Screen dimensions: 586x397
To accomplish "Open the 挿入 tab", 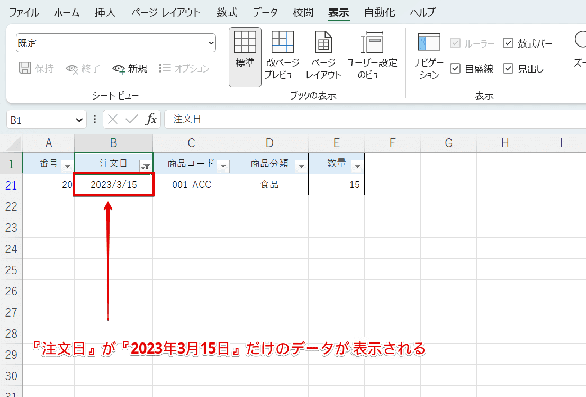I will click(x=105, y=13).
